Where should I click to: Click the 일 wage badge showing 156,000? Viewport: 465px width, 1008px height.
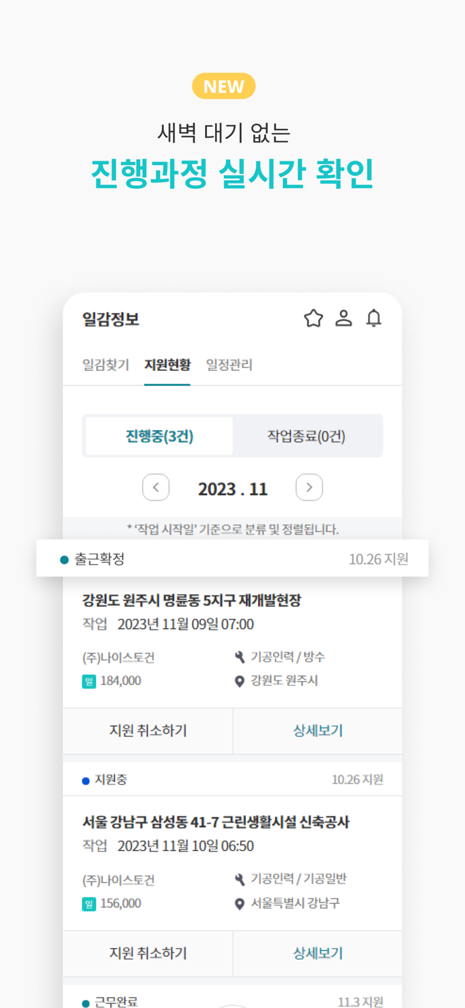[89, 903]
